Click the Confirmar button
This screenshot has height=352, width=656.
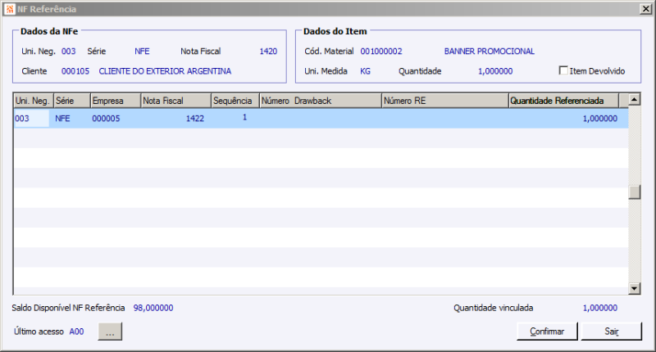click(547, 331)
